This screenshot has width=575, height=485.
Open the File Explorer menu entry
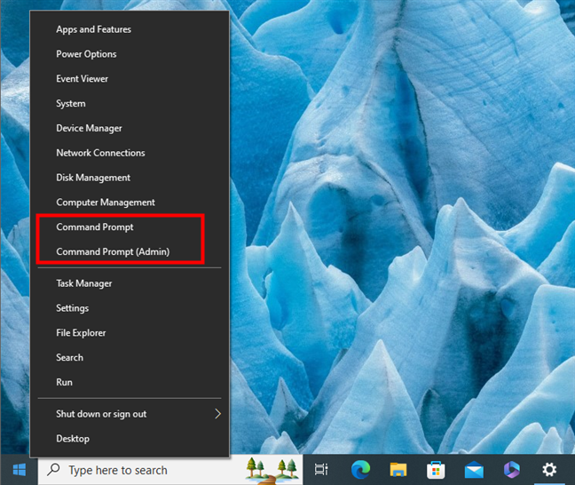(x=130, y=333)
